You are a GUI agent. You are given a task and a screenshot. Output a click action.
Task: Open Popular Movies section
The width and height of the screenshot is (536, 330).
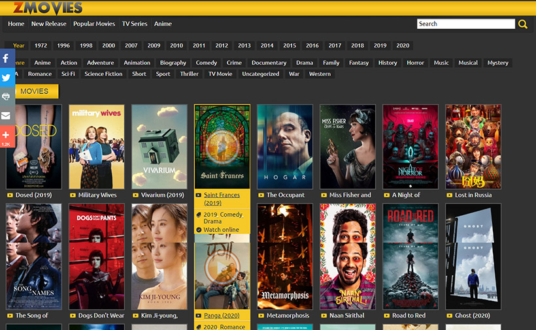[x=94, y=24]
